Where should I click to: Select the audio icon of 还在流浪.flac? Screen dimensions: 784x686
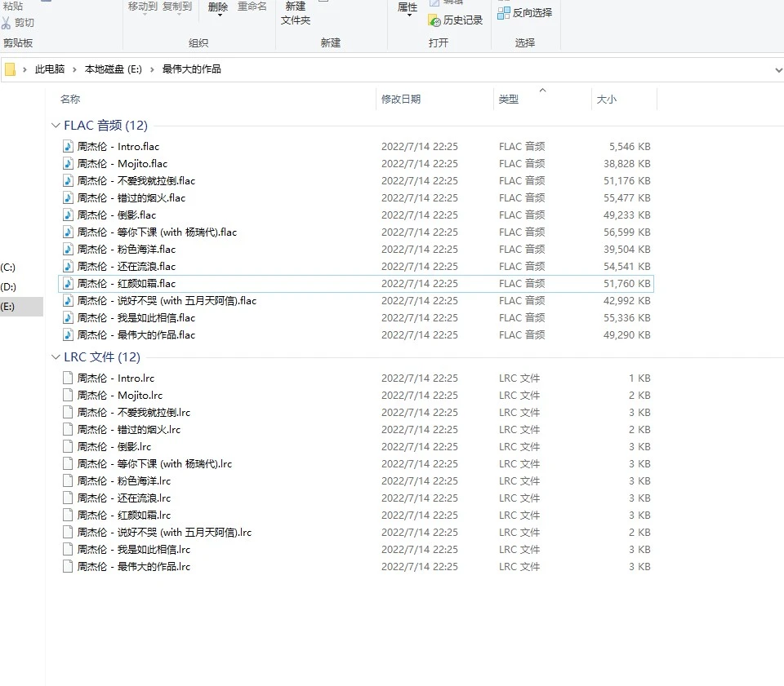68,266
